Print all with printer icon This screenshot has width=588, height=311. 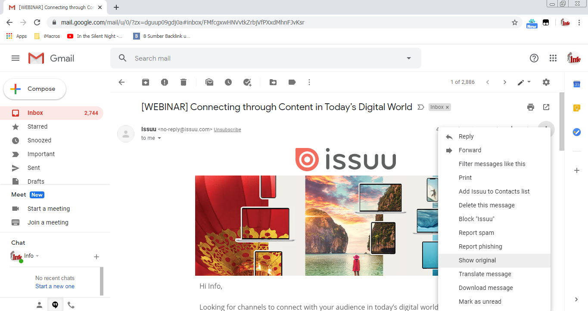[x=531, y=107]
